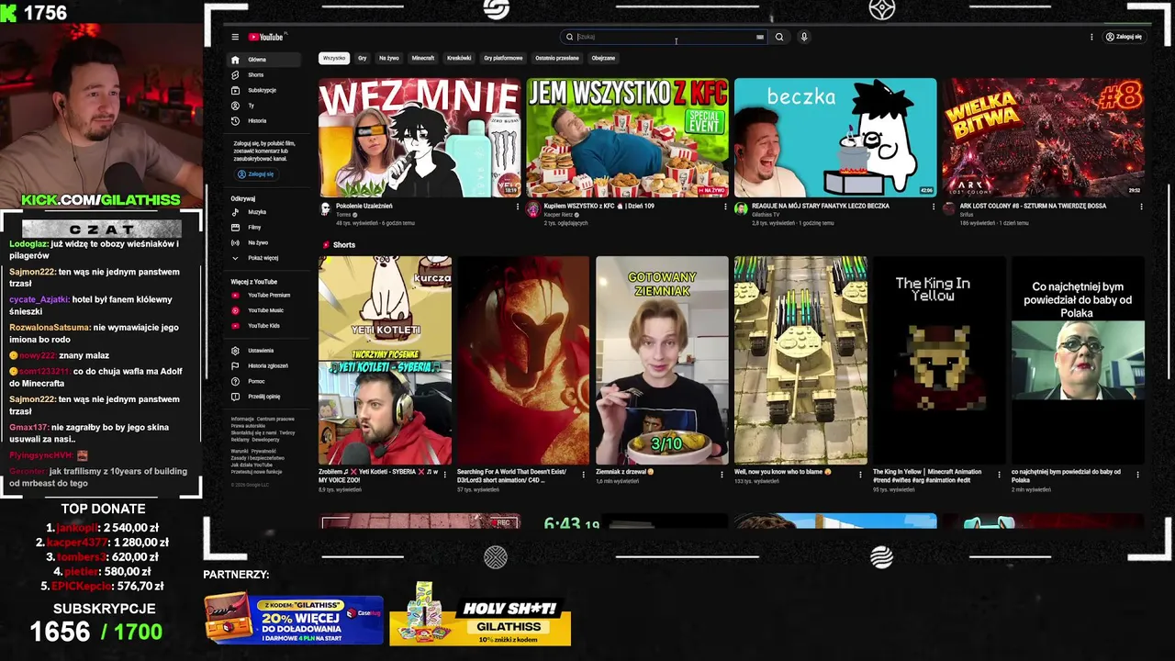Select the Gry filter chip
The height and width of the screenshot is (661, 1175).
362,58
